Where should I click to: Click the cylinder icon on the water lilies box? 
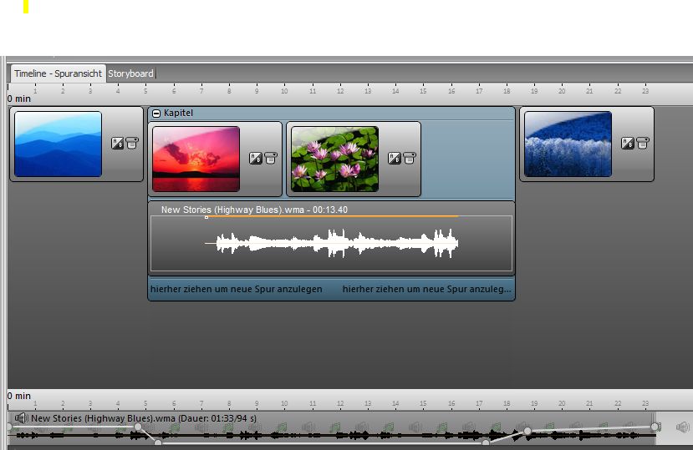[x=409, y=159]
